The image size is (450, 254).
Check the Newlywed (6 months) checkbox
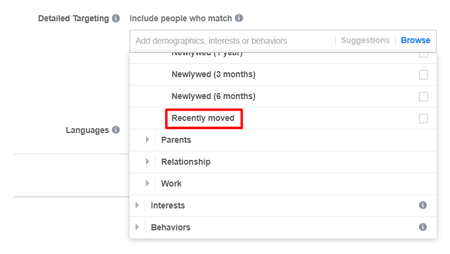(x=423, y=97)
